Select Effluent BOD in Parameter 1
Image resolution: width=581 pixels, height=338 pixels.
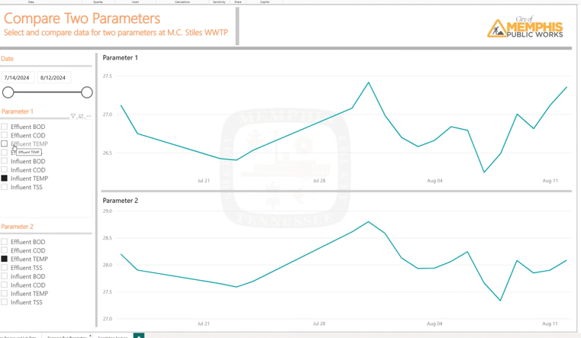click(5, 127)
